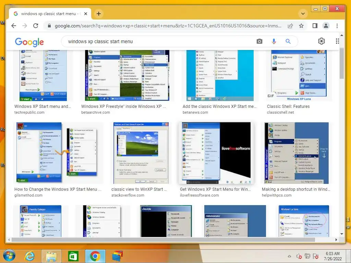
Task: Click the vertical scrollbar down arrow
Action: pos(342,234)
